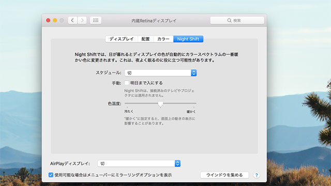Switch to the カラー tab
The height and width of the screenshot is (186, 331).
pos(163,39)
